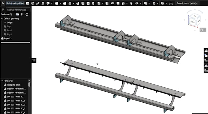Collapse the Parts (70) list
This screenshot has width=208, height=114.
pos(2,81)
